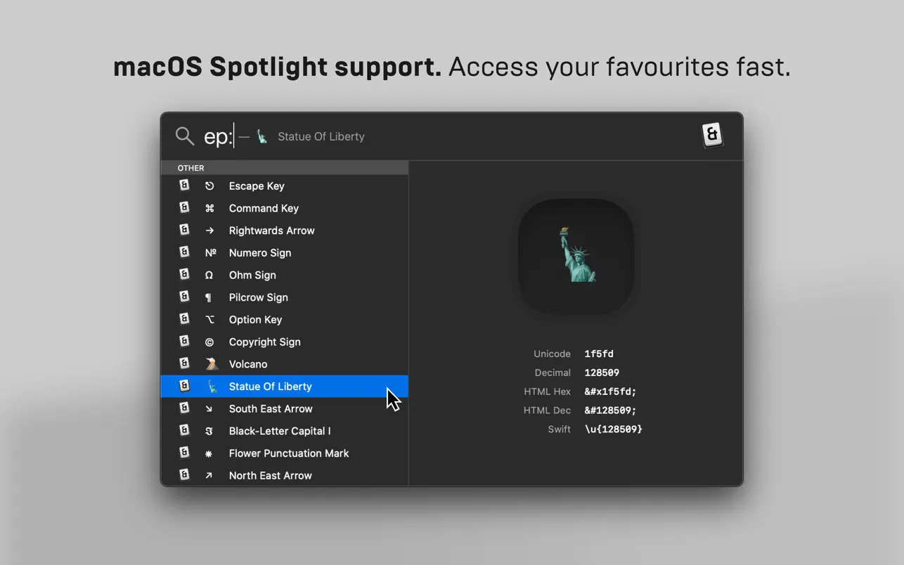Screen dimensions: 904x565
Task: Click the Command Key symbol icon
Action: 209,209
